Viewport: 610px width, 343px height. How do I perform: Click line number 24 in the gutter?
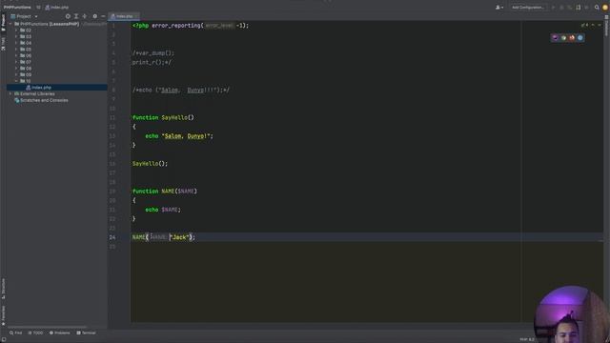(x=112, y=237)
